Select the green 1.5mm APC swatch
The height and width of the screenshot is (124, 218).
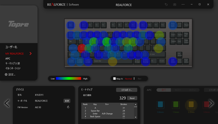pyautogui.click(x=176, y=105)
